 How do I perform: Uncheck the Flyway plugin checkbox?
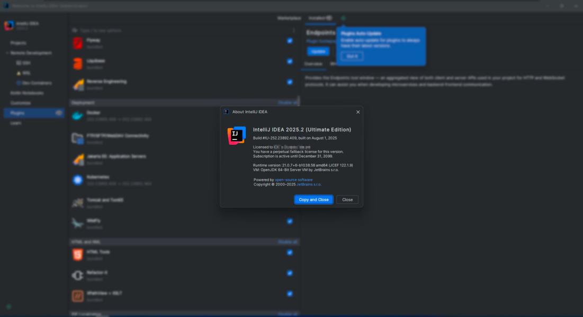point(290,41)
